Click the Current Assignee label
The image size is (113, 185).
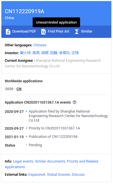click(19, 61)
